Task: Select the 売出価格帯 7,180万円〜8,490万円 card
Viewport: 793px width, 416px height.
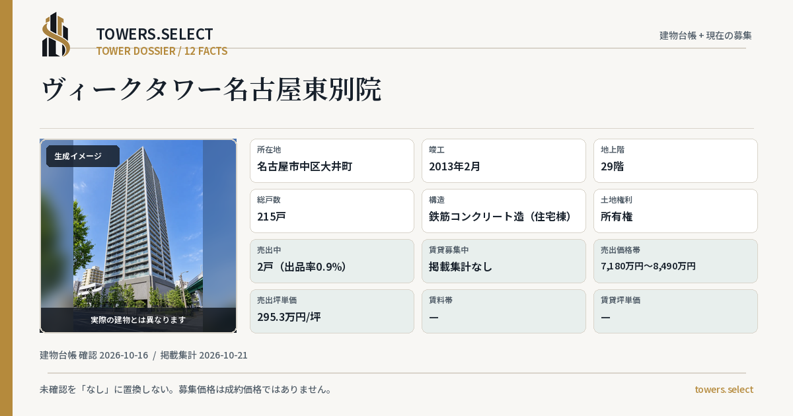Action: [x=675, y=261]
